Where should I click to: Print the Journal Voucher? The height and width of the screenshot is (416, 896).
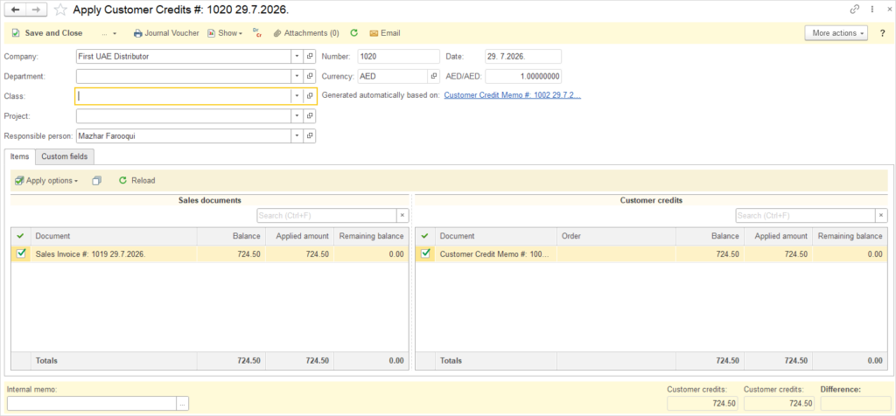pos(166,33)
